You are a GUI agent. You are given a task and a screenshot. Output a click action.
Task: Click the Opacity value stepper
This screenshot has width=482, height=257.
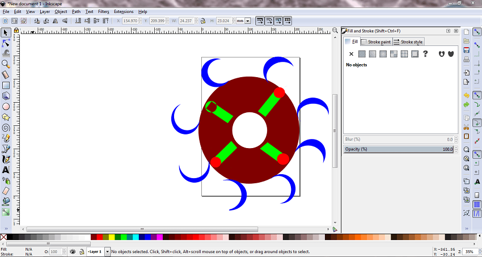tap(456, 149)
